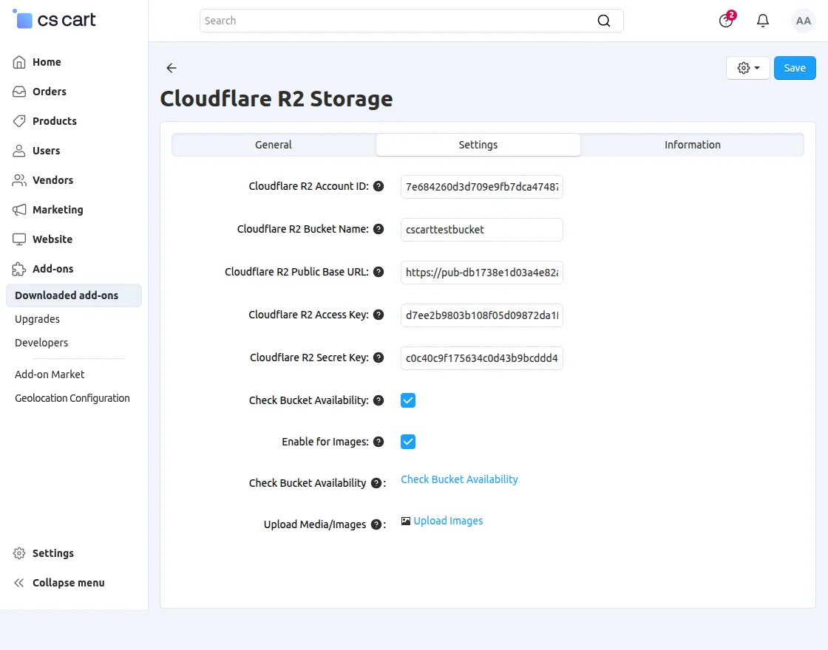Image resolution: width=828 pixels, height=650 pixels.
Task: Click the Cloudflare R2 Storage heading
Action: click(276, 99)
